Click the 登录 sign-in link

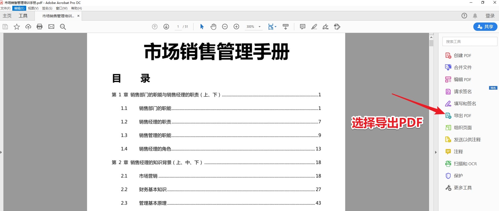[490, 16]
